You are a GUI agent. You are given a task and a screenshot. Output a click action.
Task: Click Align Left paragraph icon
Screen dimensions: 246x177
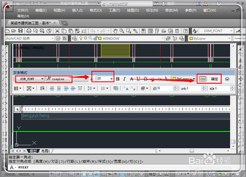click(x=52, y=88)
